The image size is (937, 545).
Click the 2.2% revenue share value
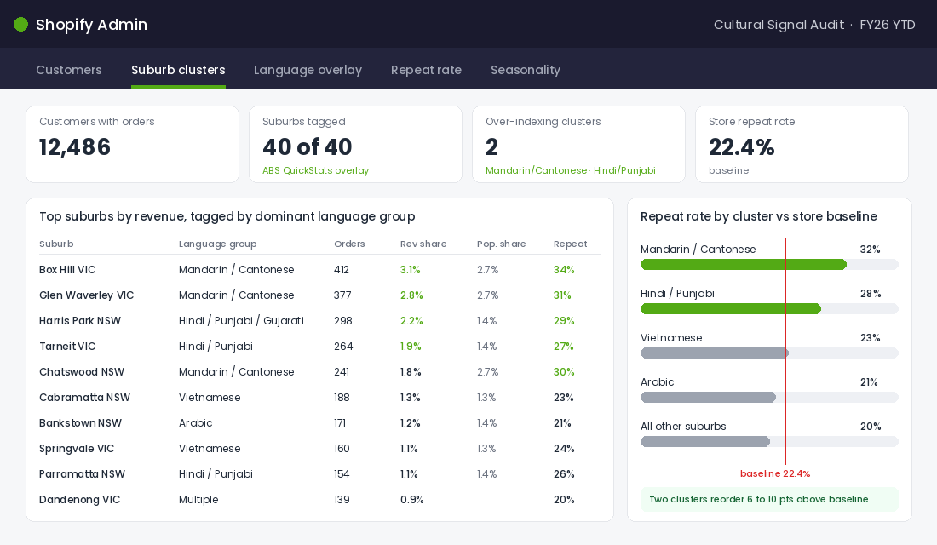411,321
